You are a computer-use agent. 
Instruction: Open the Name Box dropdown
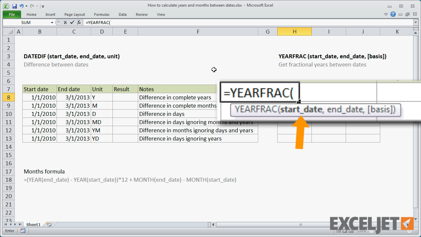coord(52,22)
